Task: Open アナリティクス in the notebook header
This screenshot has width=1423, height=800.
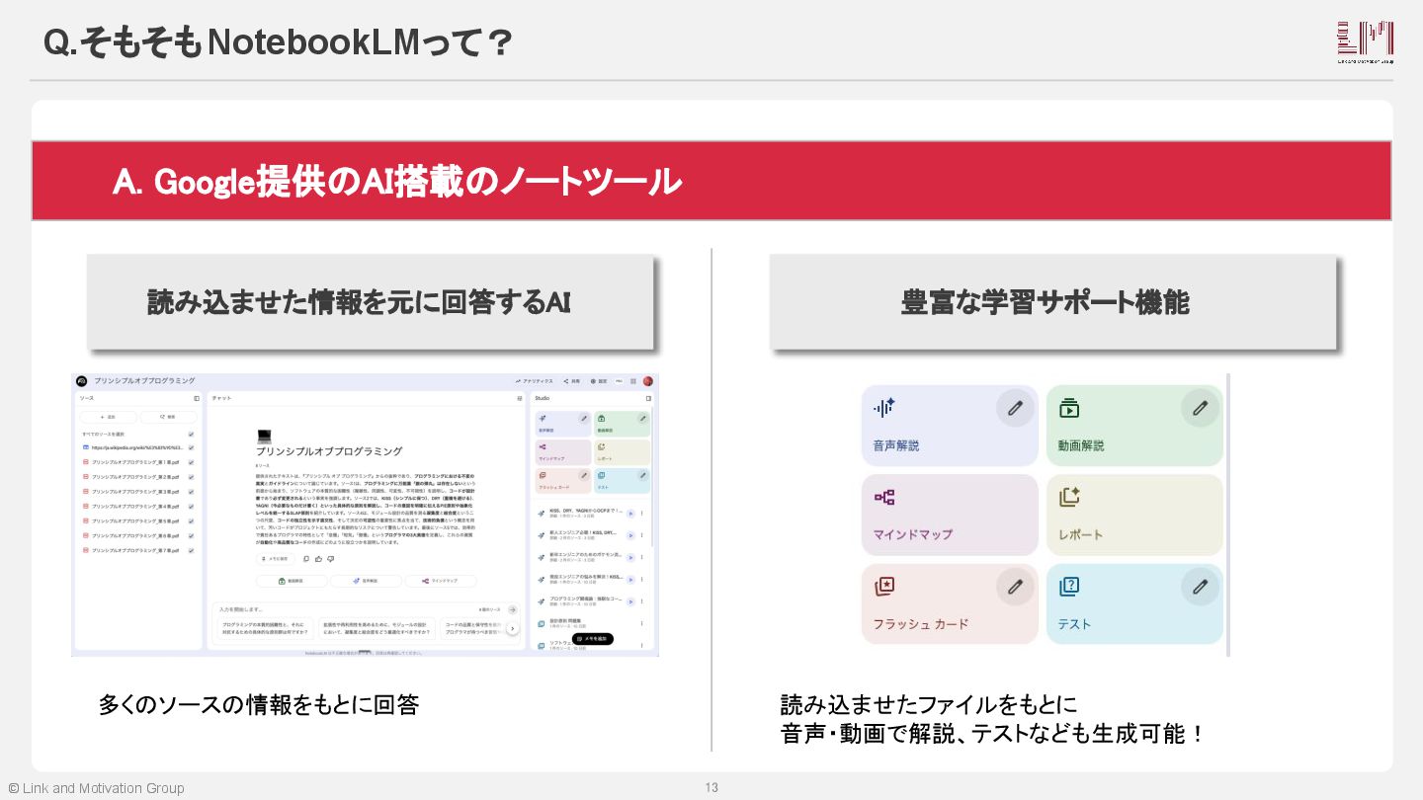Action: point(534,381)
